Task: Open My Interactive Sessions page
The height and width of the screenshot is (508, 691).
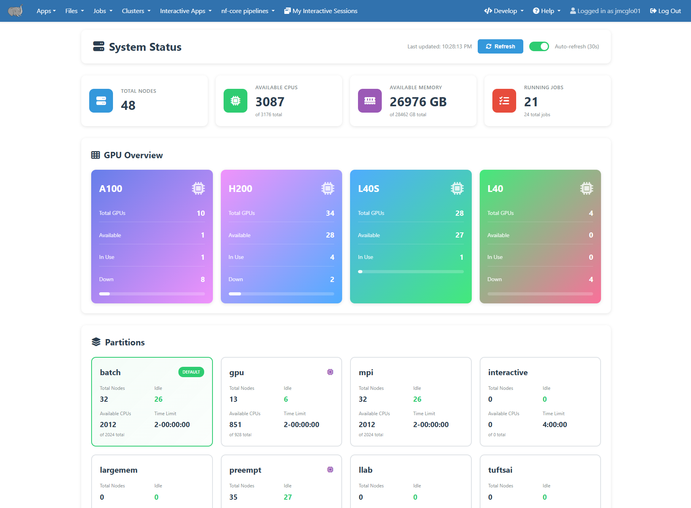Action: point(321,11)
